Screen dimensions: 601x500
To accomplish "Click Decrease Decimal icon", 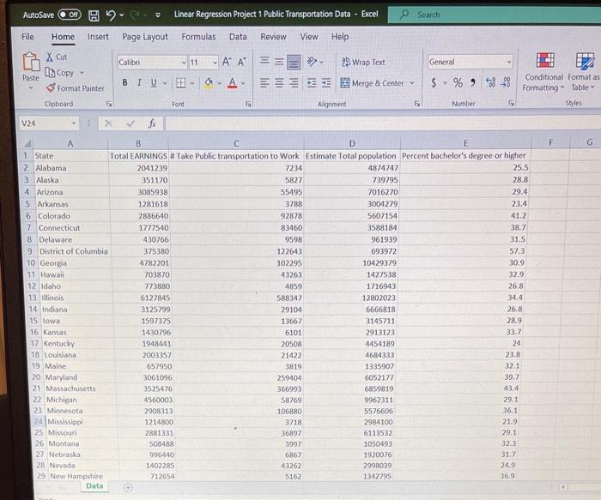I will [506, 82].
